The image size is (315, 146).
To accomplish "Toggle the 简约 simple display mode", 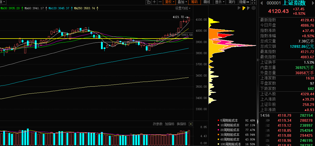I will tap(232, 2).
